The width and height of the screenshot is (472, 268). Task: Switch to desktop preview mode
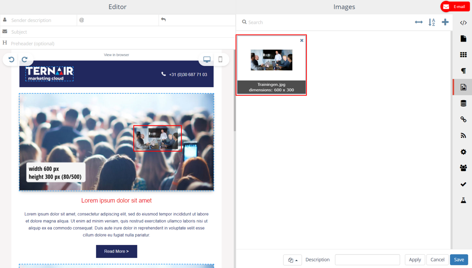coord(207,60)
